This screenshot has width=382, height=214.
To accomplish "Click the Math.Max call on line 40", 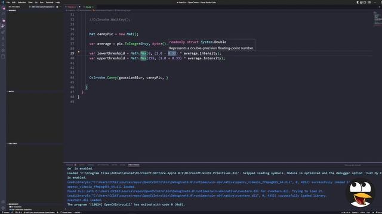I will [138, 58].
